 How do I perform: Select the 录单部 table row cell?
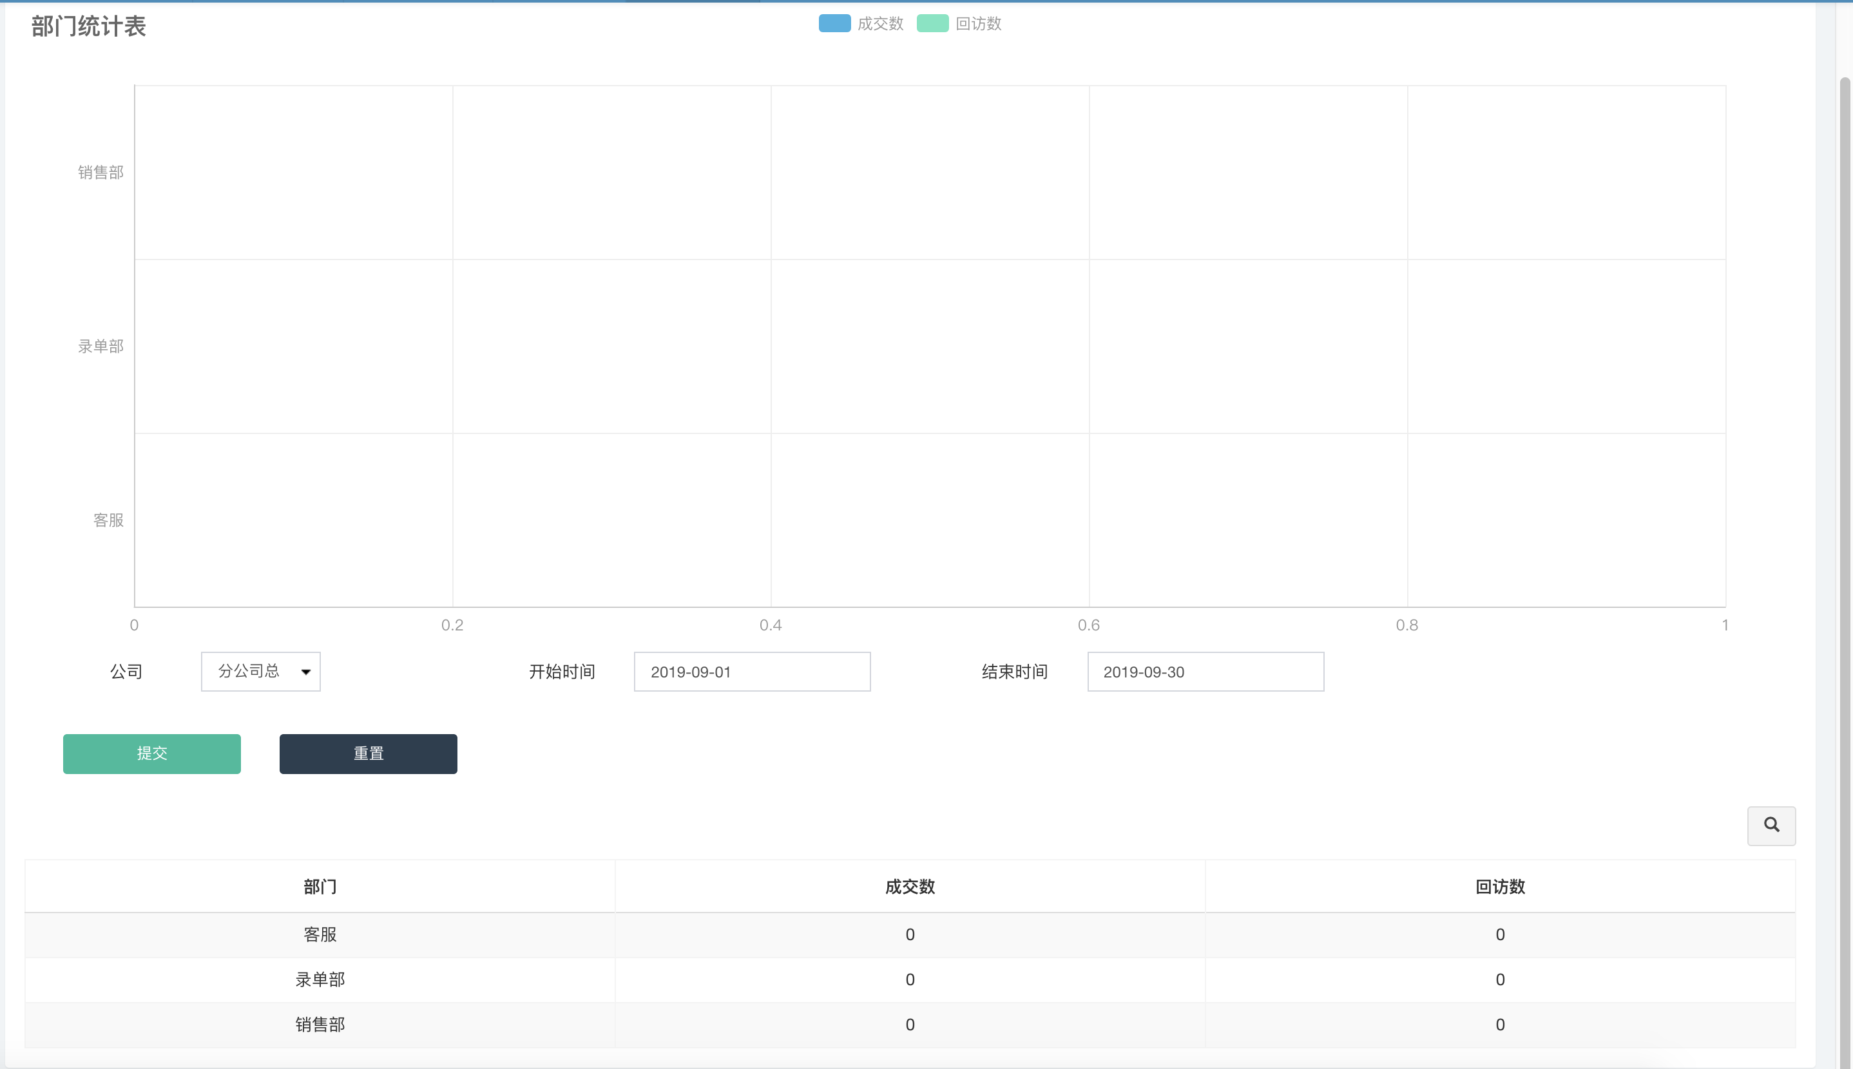pyautogui.click(x=320, y=979)
